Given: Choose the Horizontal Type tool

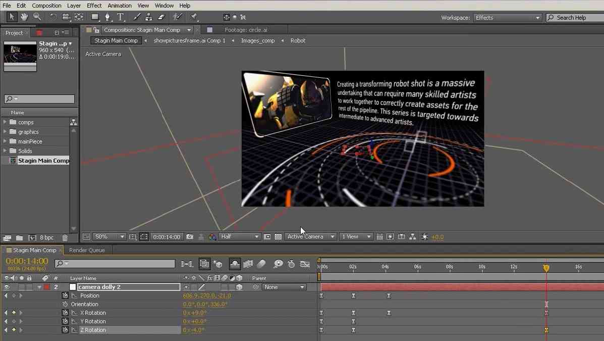Looking at the screenshot, I should click(x=121, y=17).
